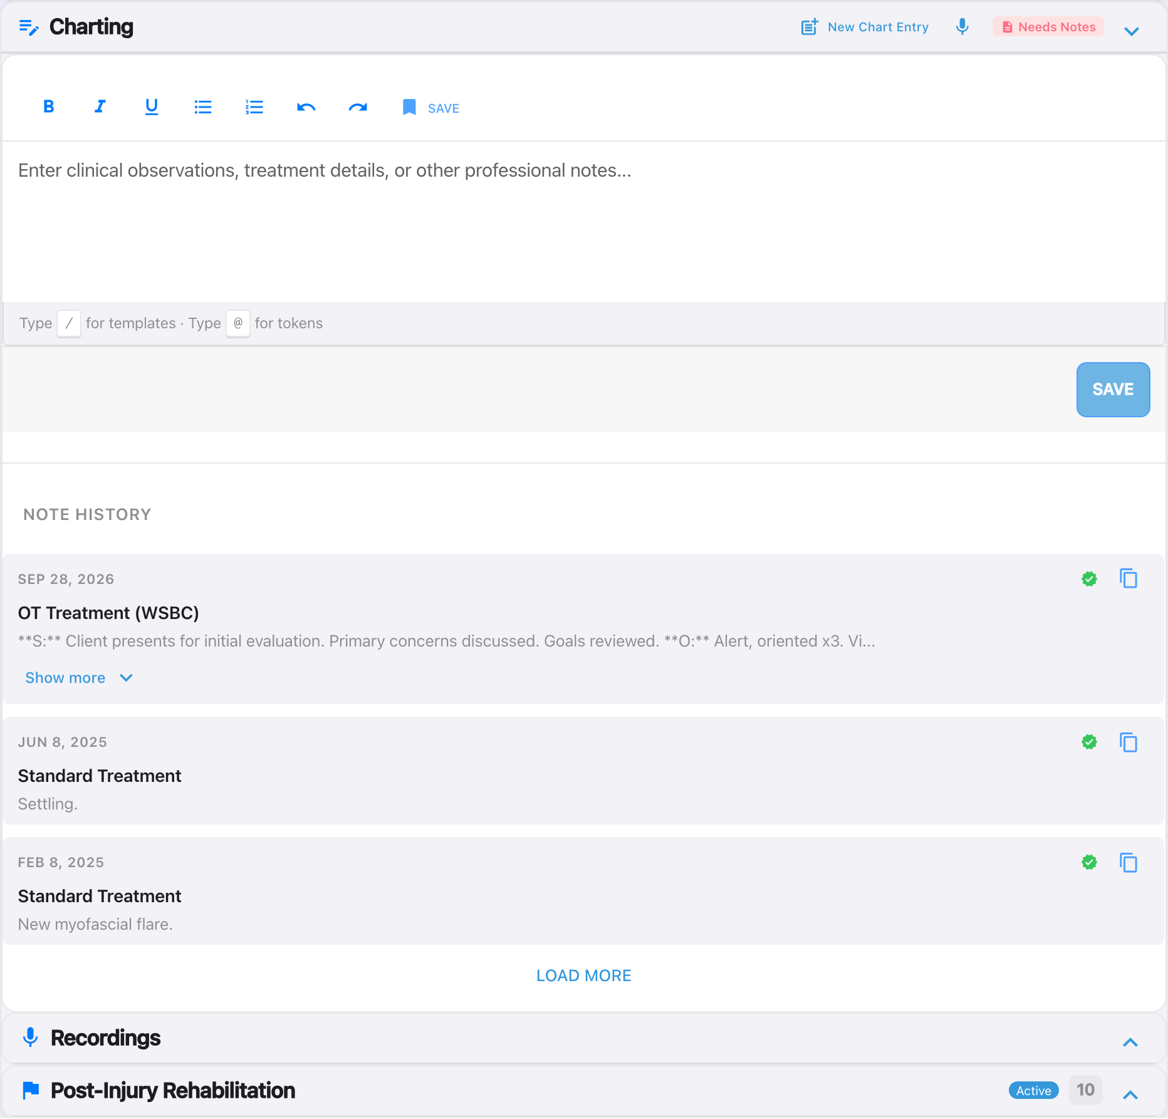The height and width of the screenshot is (1119, 1168).
Task: Click the verified badge on Feb 8 note
Action: pos(1089,862)
